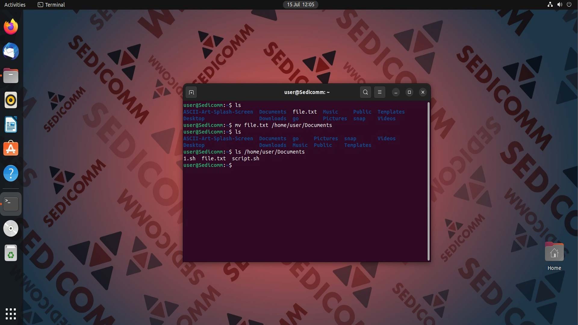This screenshot has height=325, width=578.
Task: Open the Trash from dock
Action: (x=11, y=253)
